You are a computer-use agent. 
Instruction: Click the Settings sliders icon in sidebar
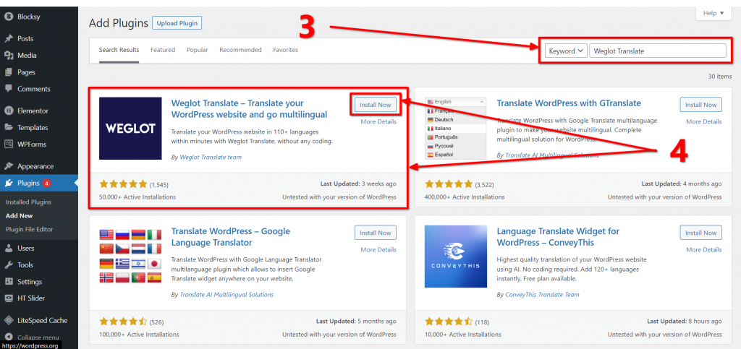pos(8,282)
